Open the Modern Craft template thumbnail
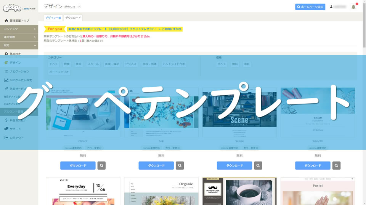Viewport: 366px width, 205px height. (239, 191)
